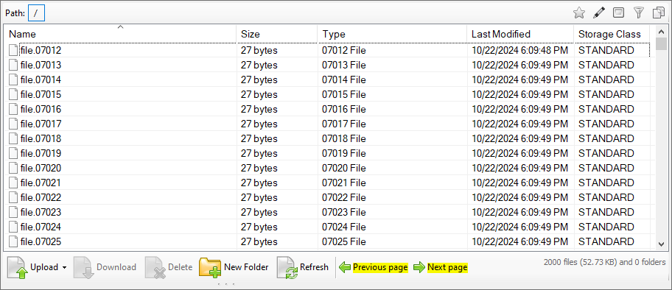The width and height of the screenshot is (672, 290).
Task: Click the file icon of file.07024
Action: pyautogui.click(x=14, y=227)
